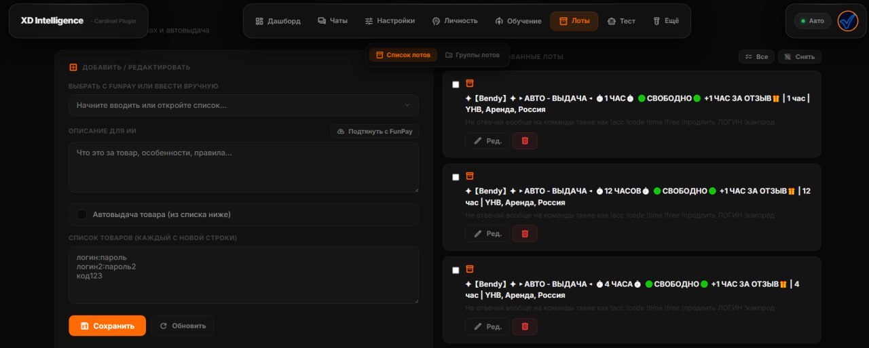Click the Добавить / Редактировать plus icon

click(x=73, y=67)
